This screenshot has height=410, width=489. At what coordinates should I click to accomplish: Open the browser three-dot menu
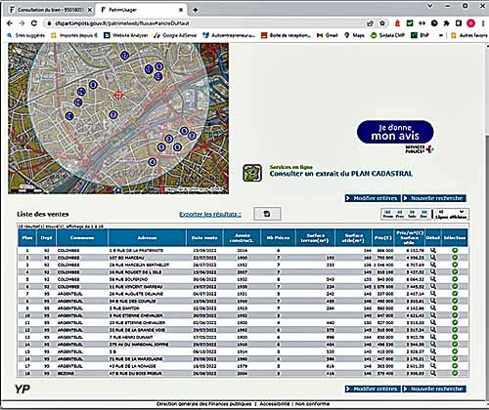483,23
